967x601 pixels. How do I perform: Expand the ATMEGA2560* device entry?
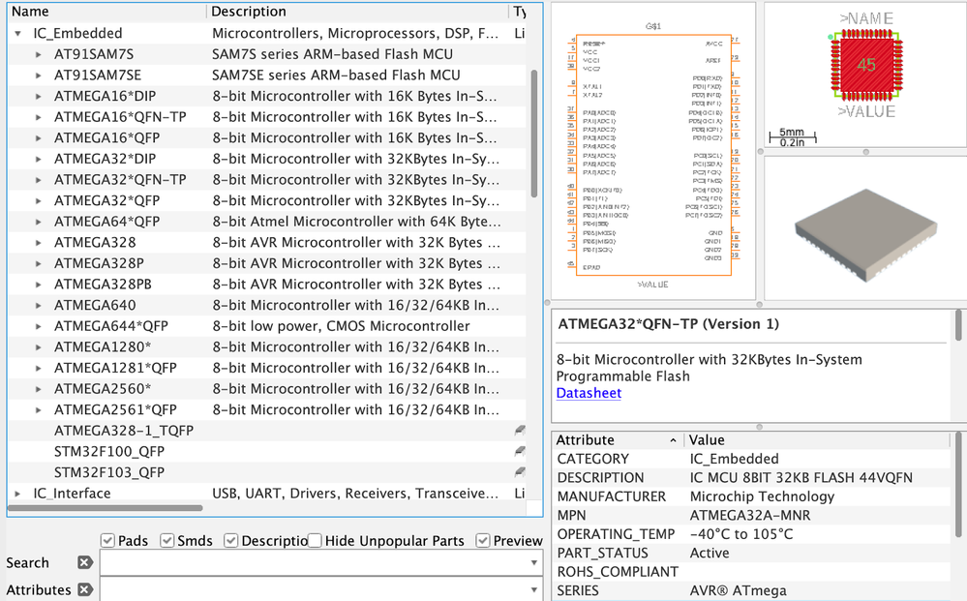[x=39, y=389]
